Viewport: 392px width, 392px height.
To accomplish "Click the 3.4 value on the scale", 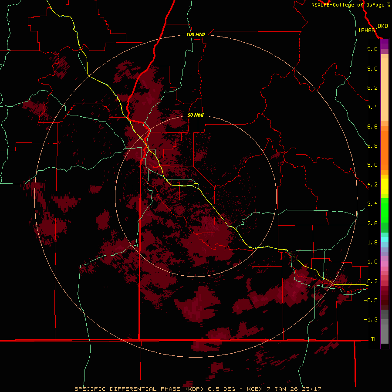I will pyautogui.click(x=372, y=204).
